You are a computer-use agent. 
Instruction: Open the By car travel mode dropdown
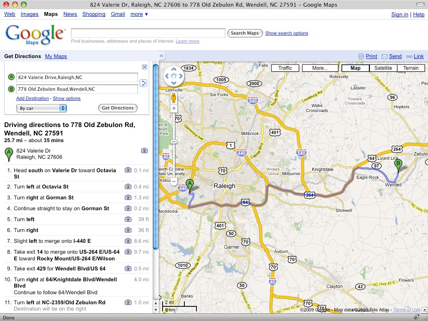[x=41, y=108]
